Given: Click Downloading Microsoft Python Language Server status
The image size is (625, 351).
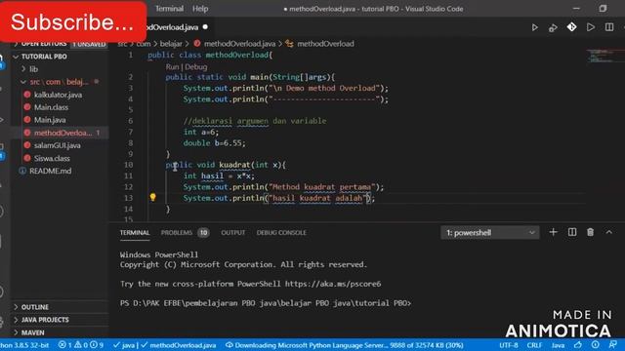Looking at the screenshot, I should pyautogui.click(x=345, y=345).
